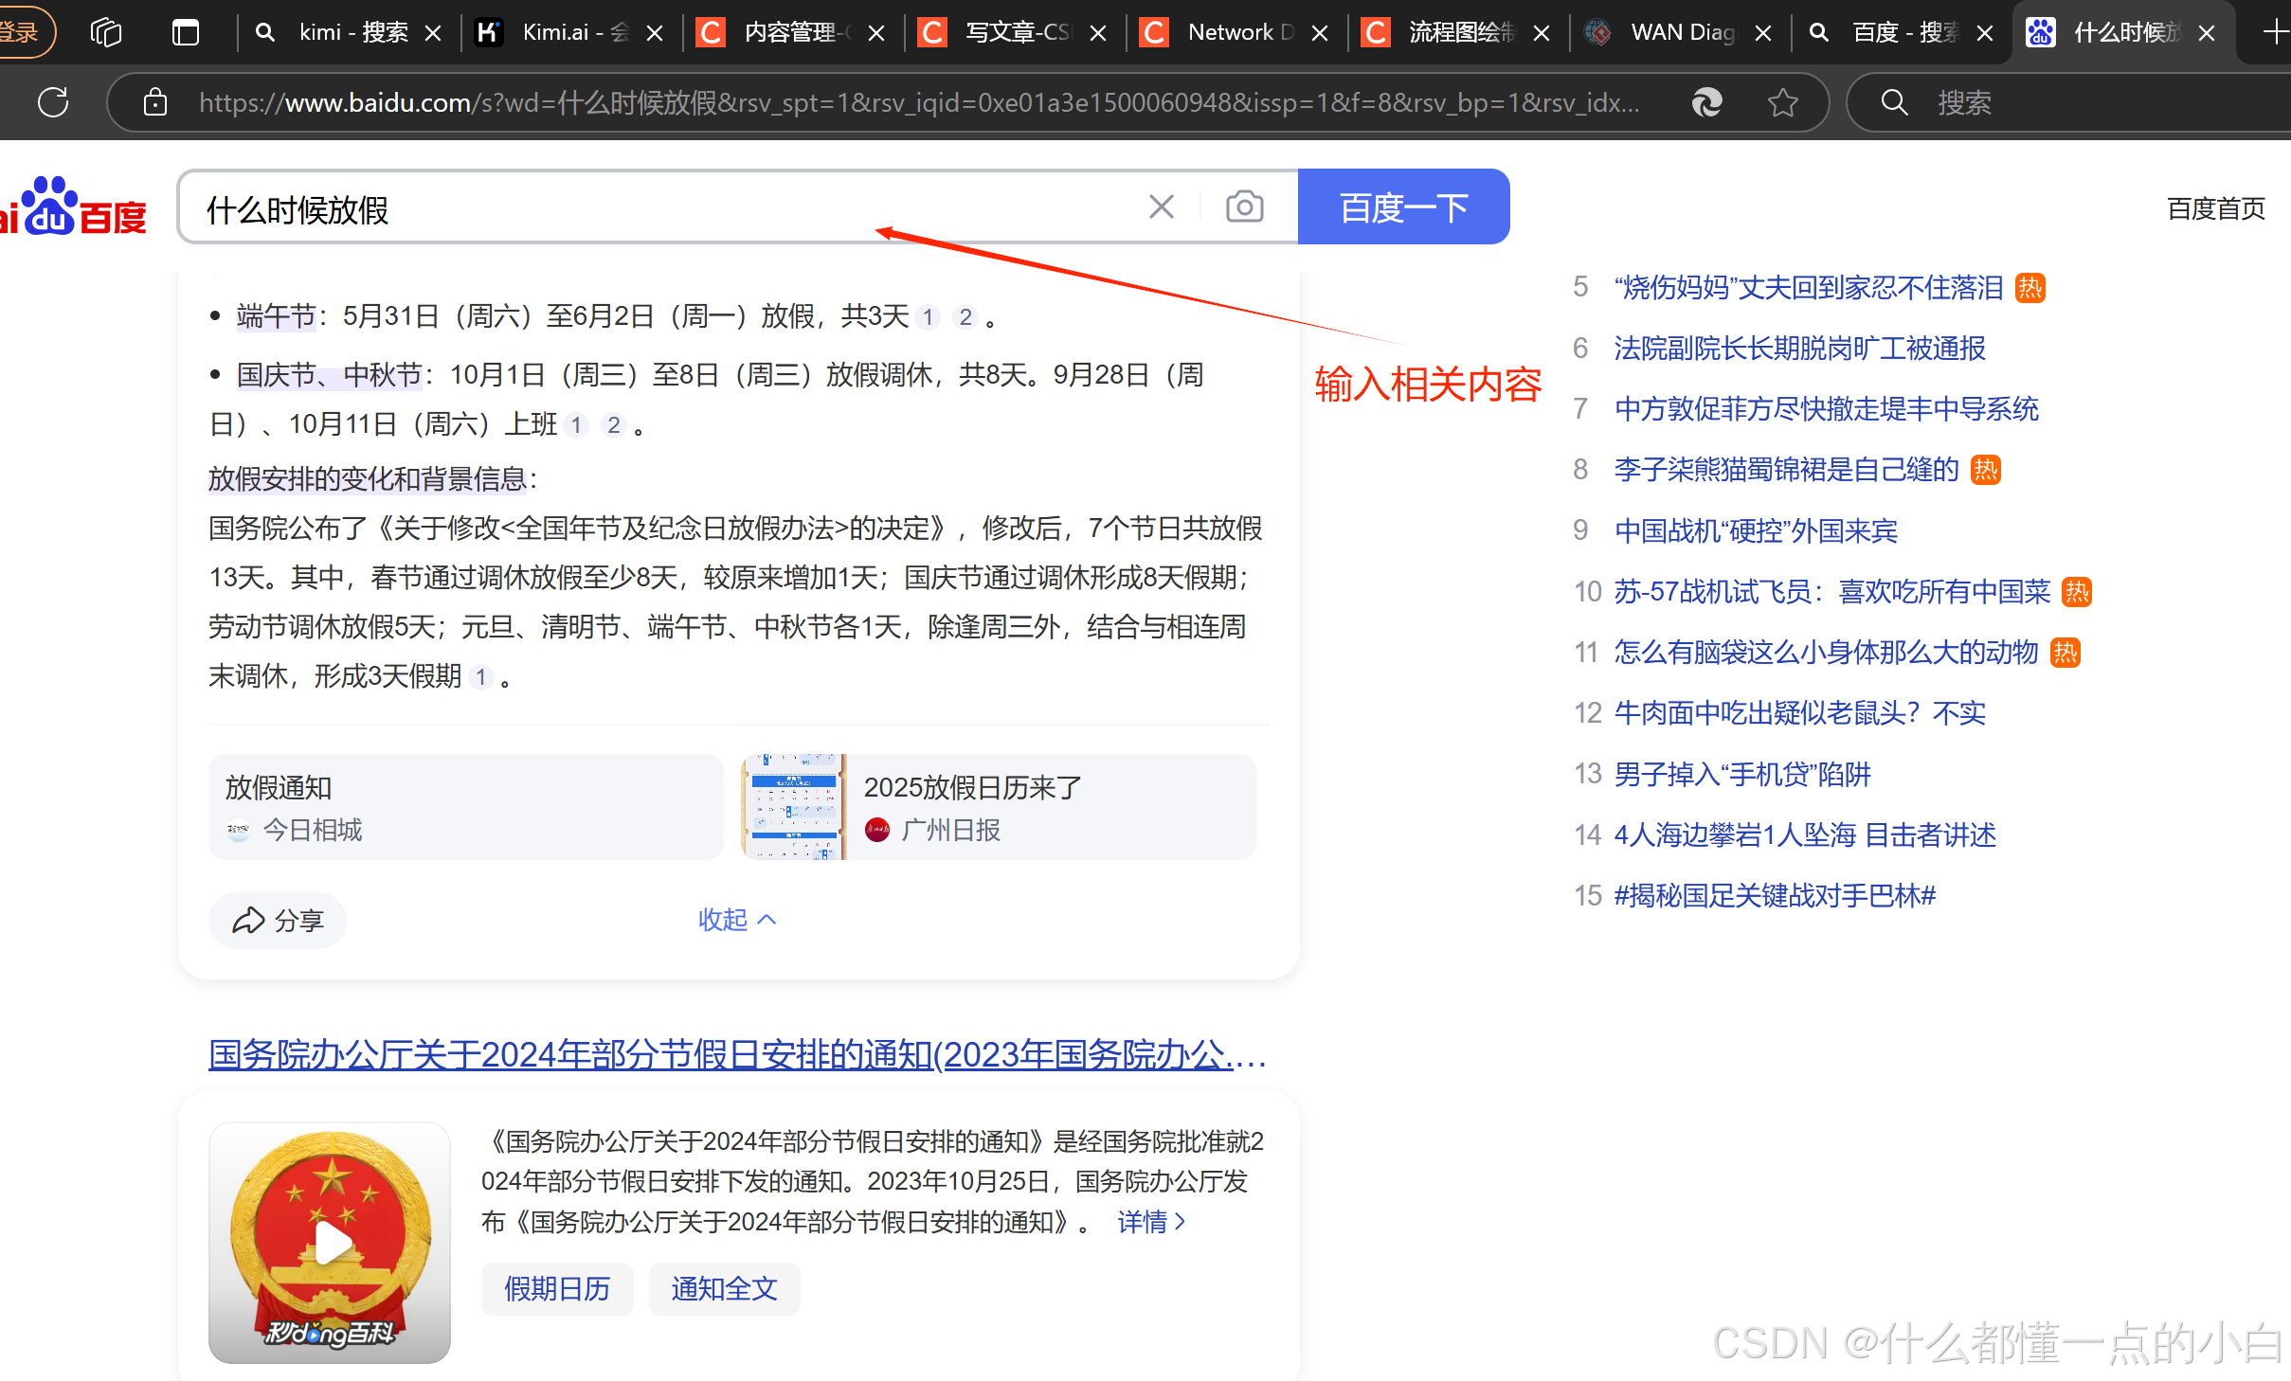Play the 秒懂百科 video thumbnail

[x=331, y=1242]
